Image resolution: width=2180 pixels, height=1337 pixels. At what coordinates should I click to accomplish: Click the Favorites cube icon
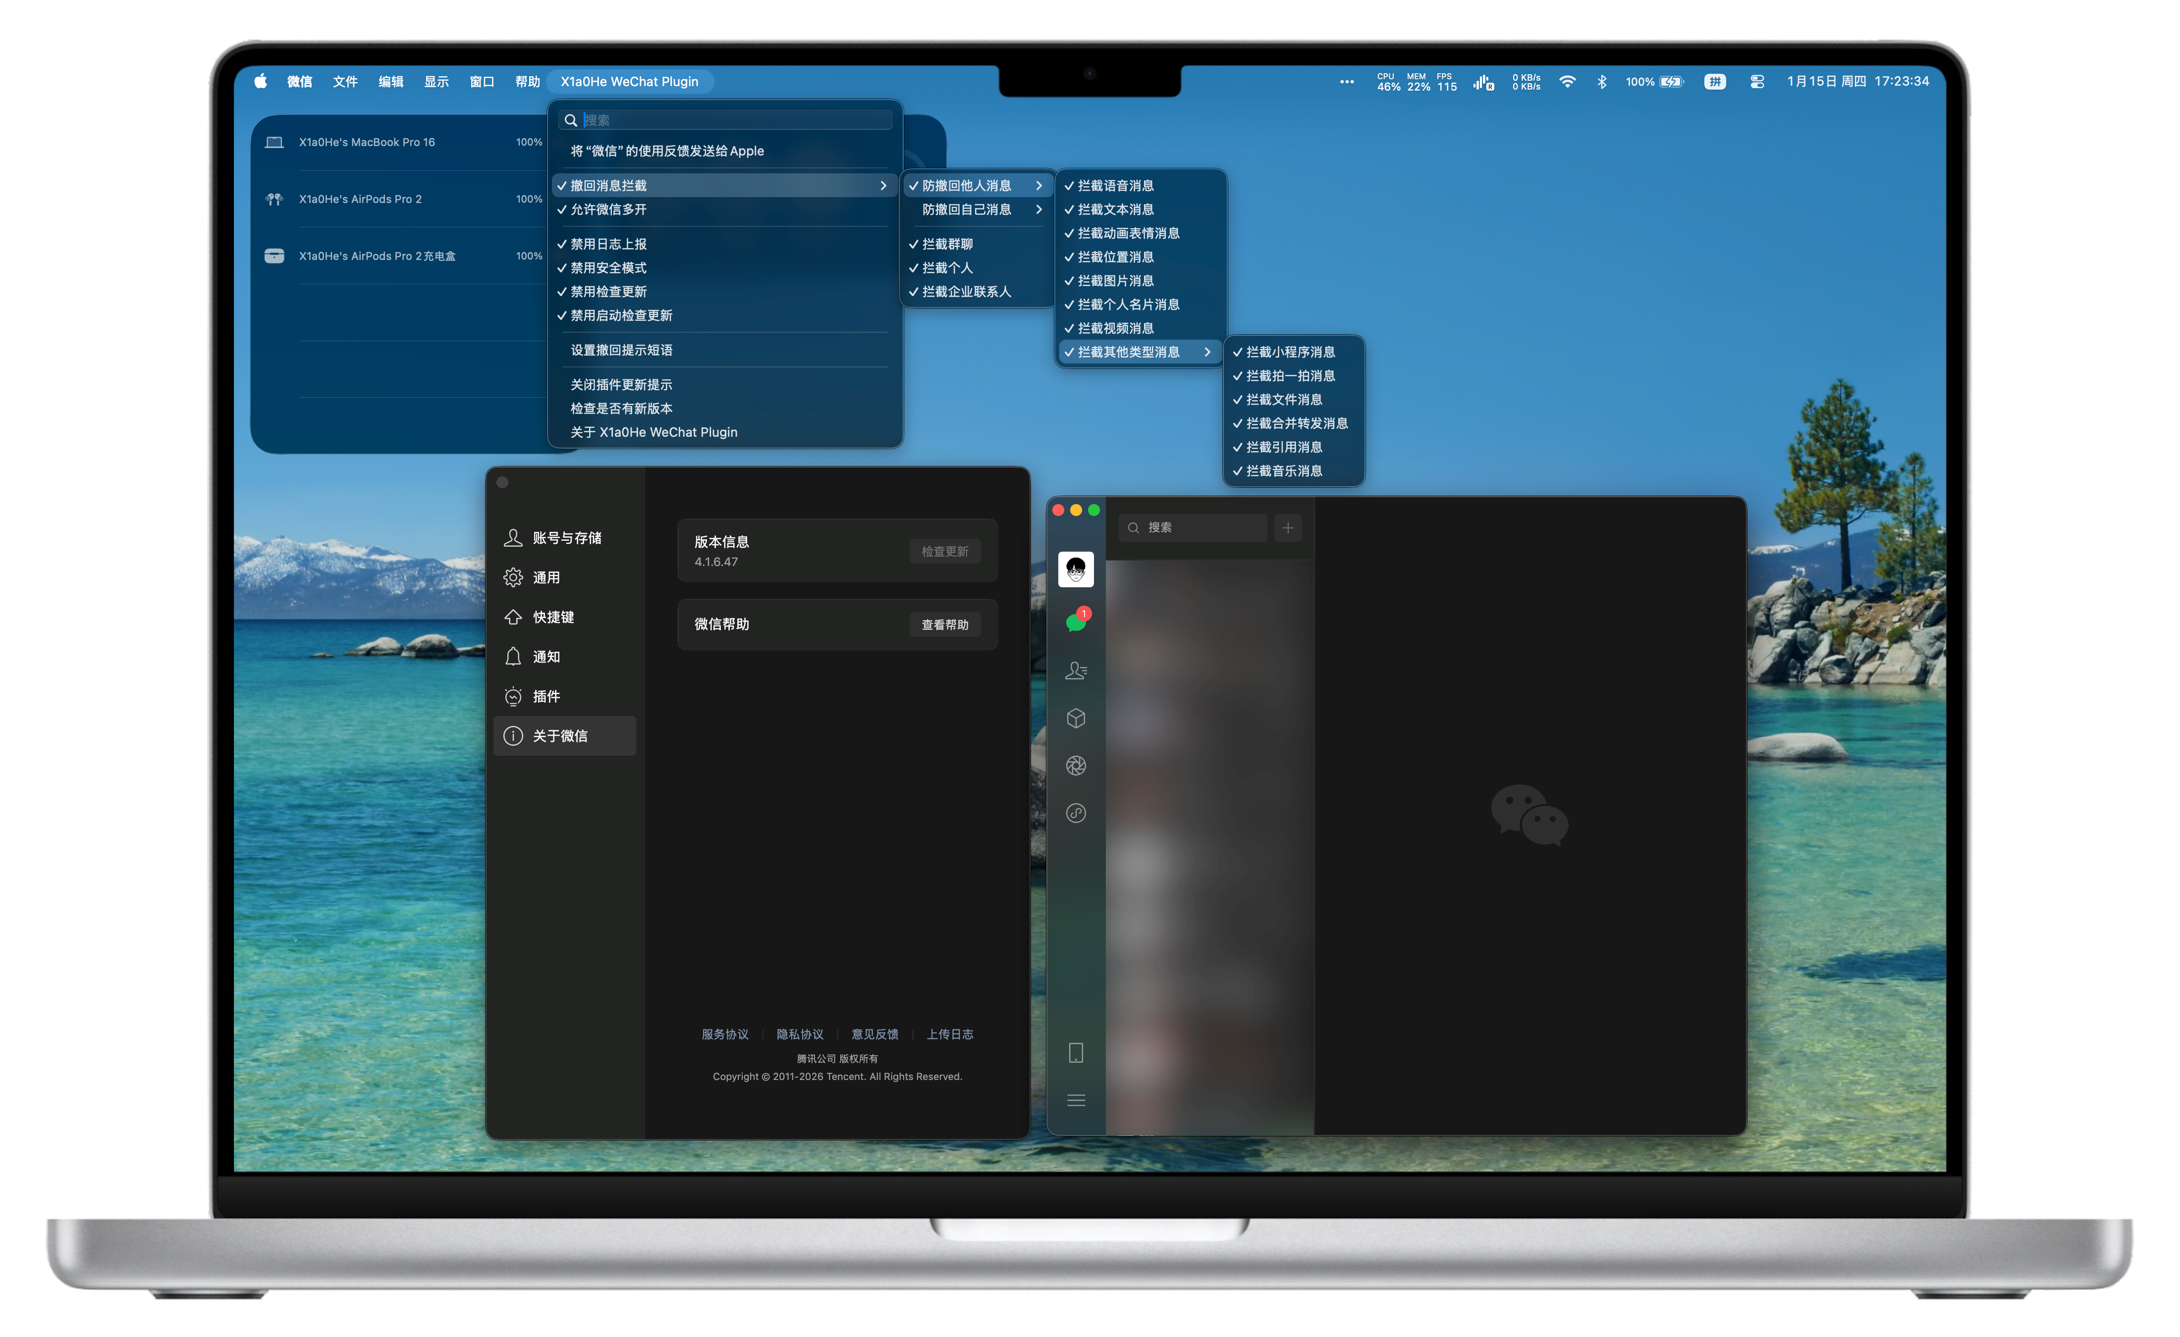pos(1076,718)
